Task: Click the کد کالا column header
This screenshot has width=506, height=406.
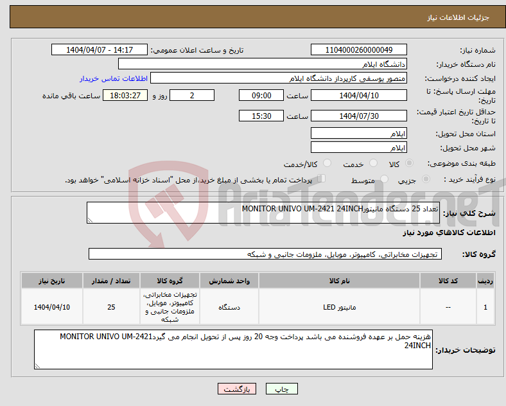Action: tap(448, 281)
